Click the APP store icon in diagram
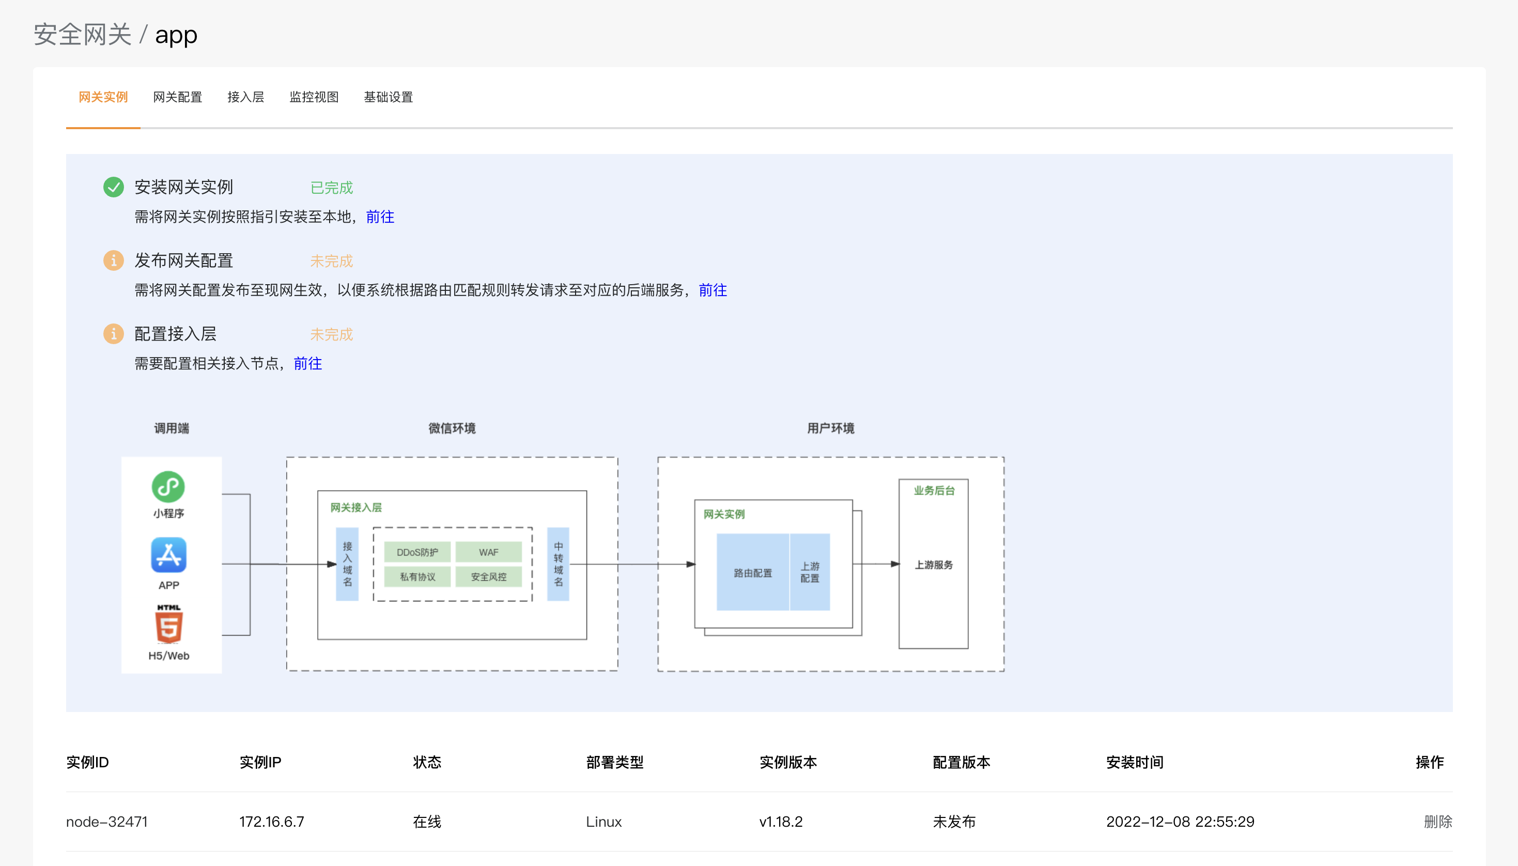Viewport: 1518px width, 866px height. coord(168,555)
